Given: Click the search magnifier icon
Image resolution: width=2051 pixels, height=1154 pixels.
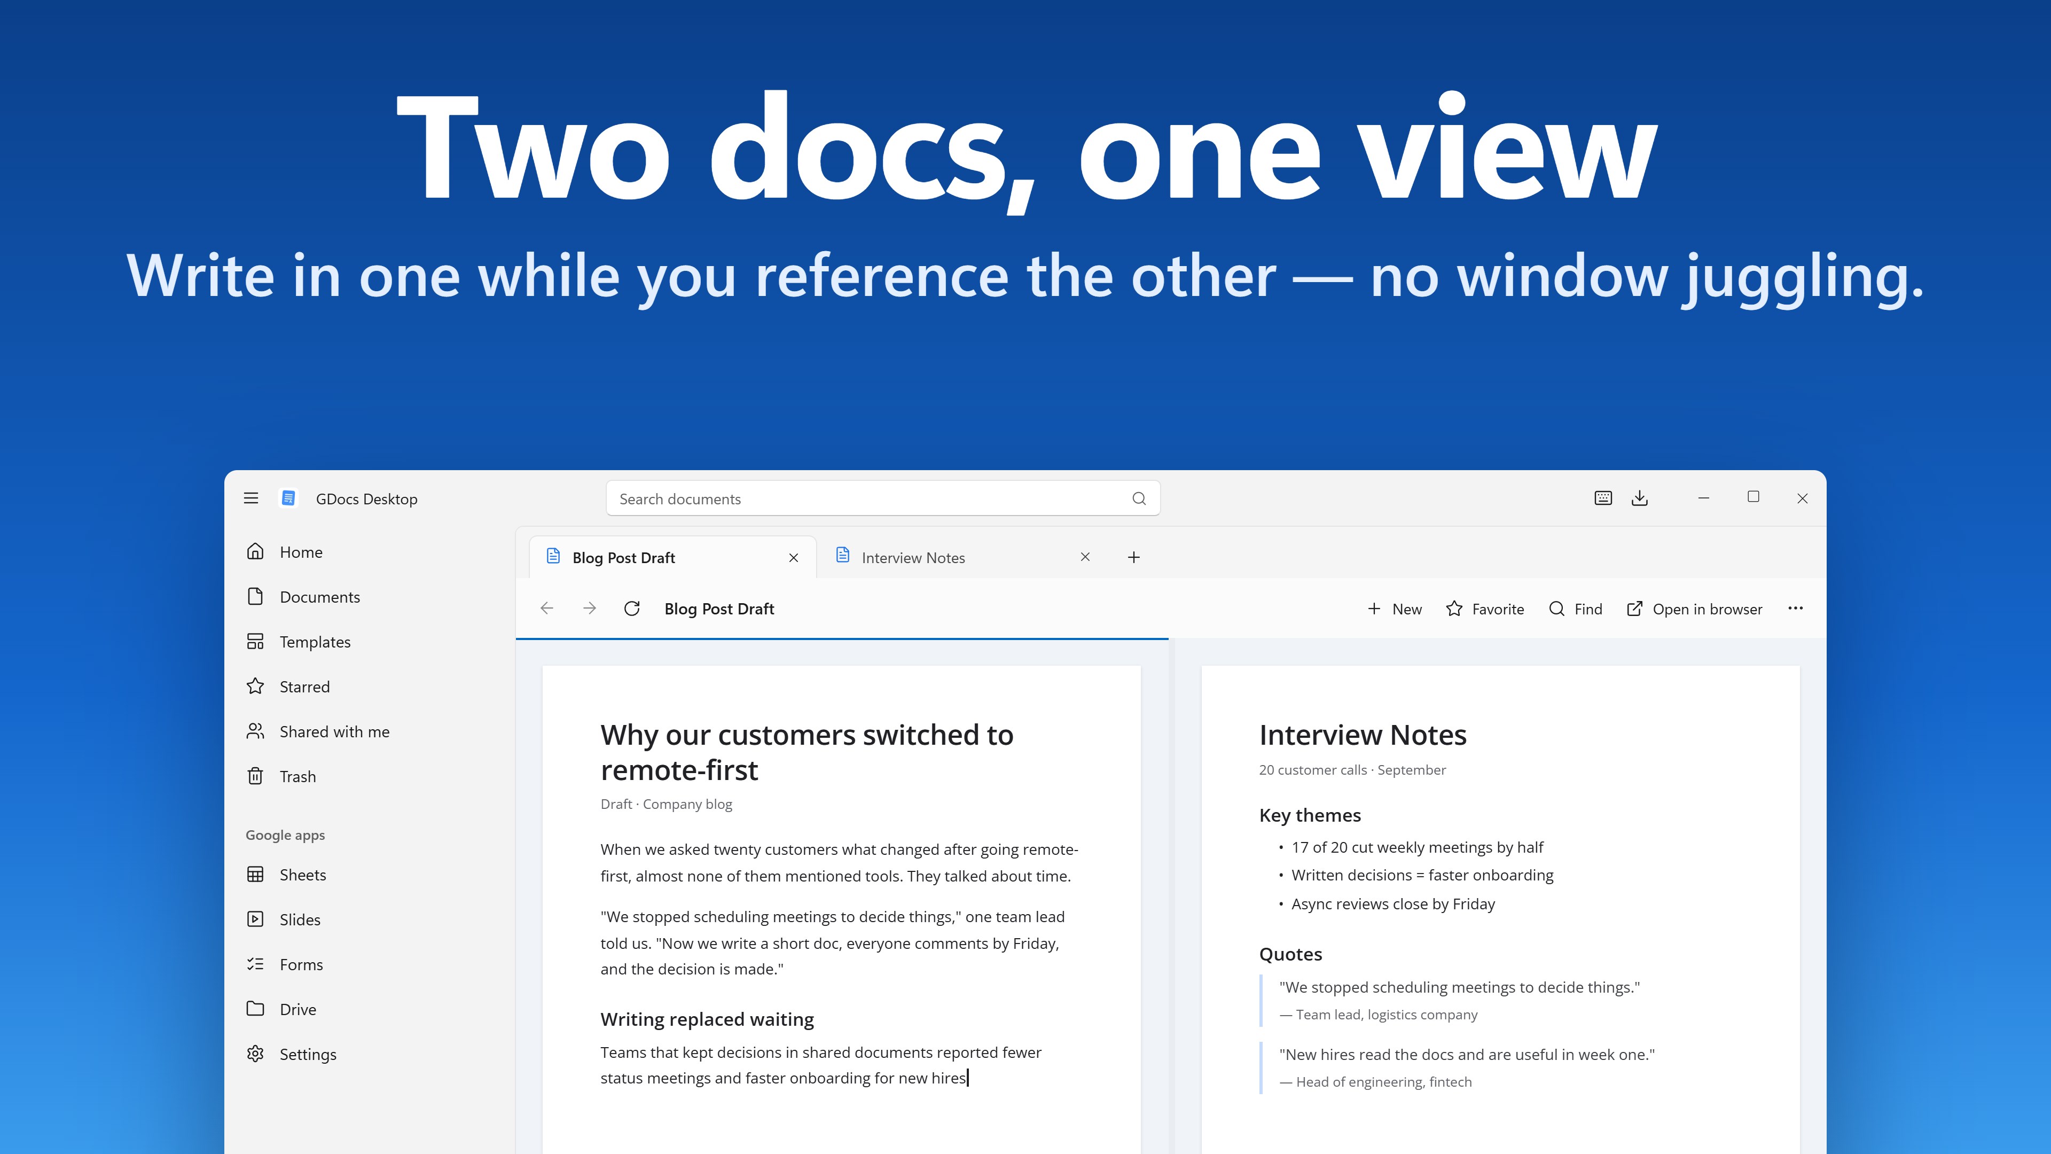Looking at the screenshot, I should point(1139,498).
